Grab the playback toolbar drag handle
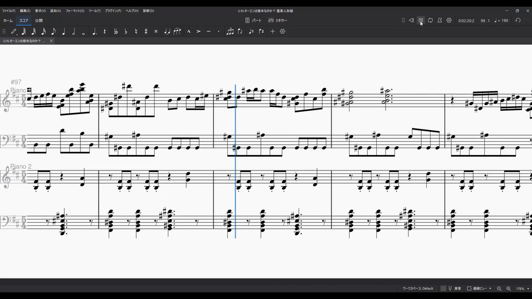Viewport: 532px width, 299px height. pyautogui.click(x=403, y=20)
